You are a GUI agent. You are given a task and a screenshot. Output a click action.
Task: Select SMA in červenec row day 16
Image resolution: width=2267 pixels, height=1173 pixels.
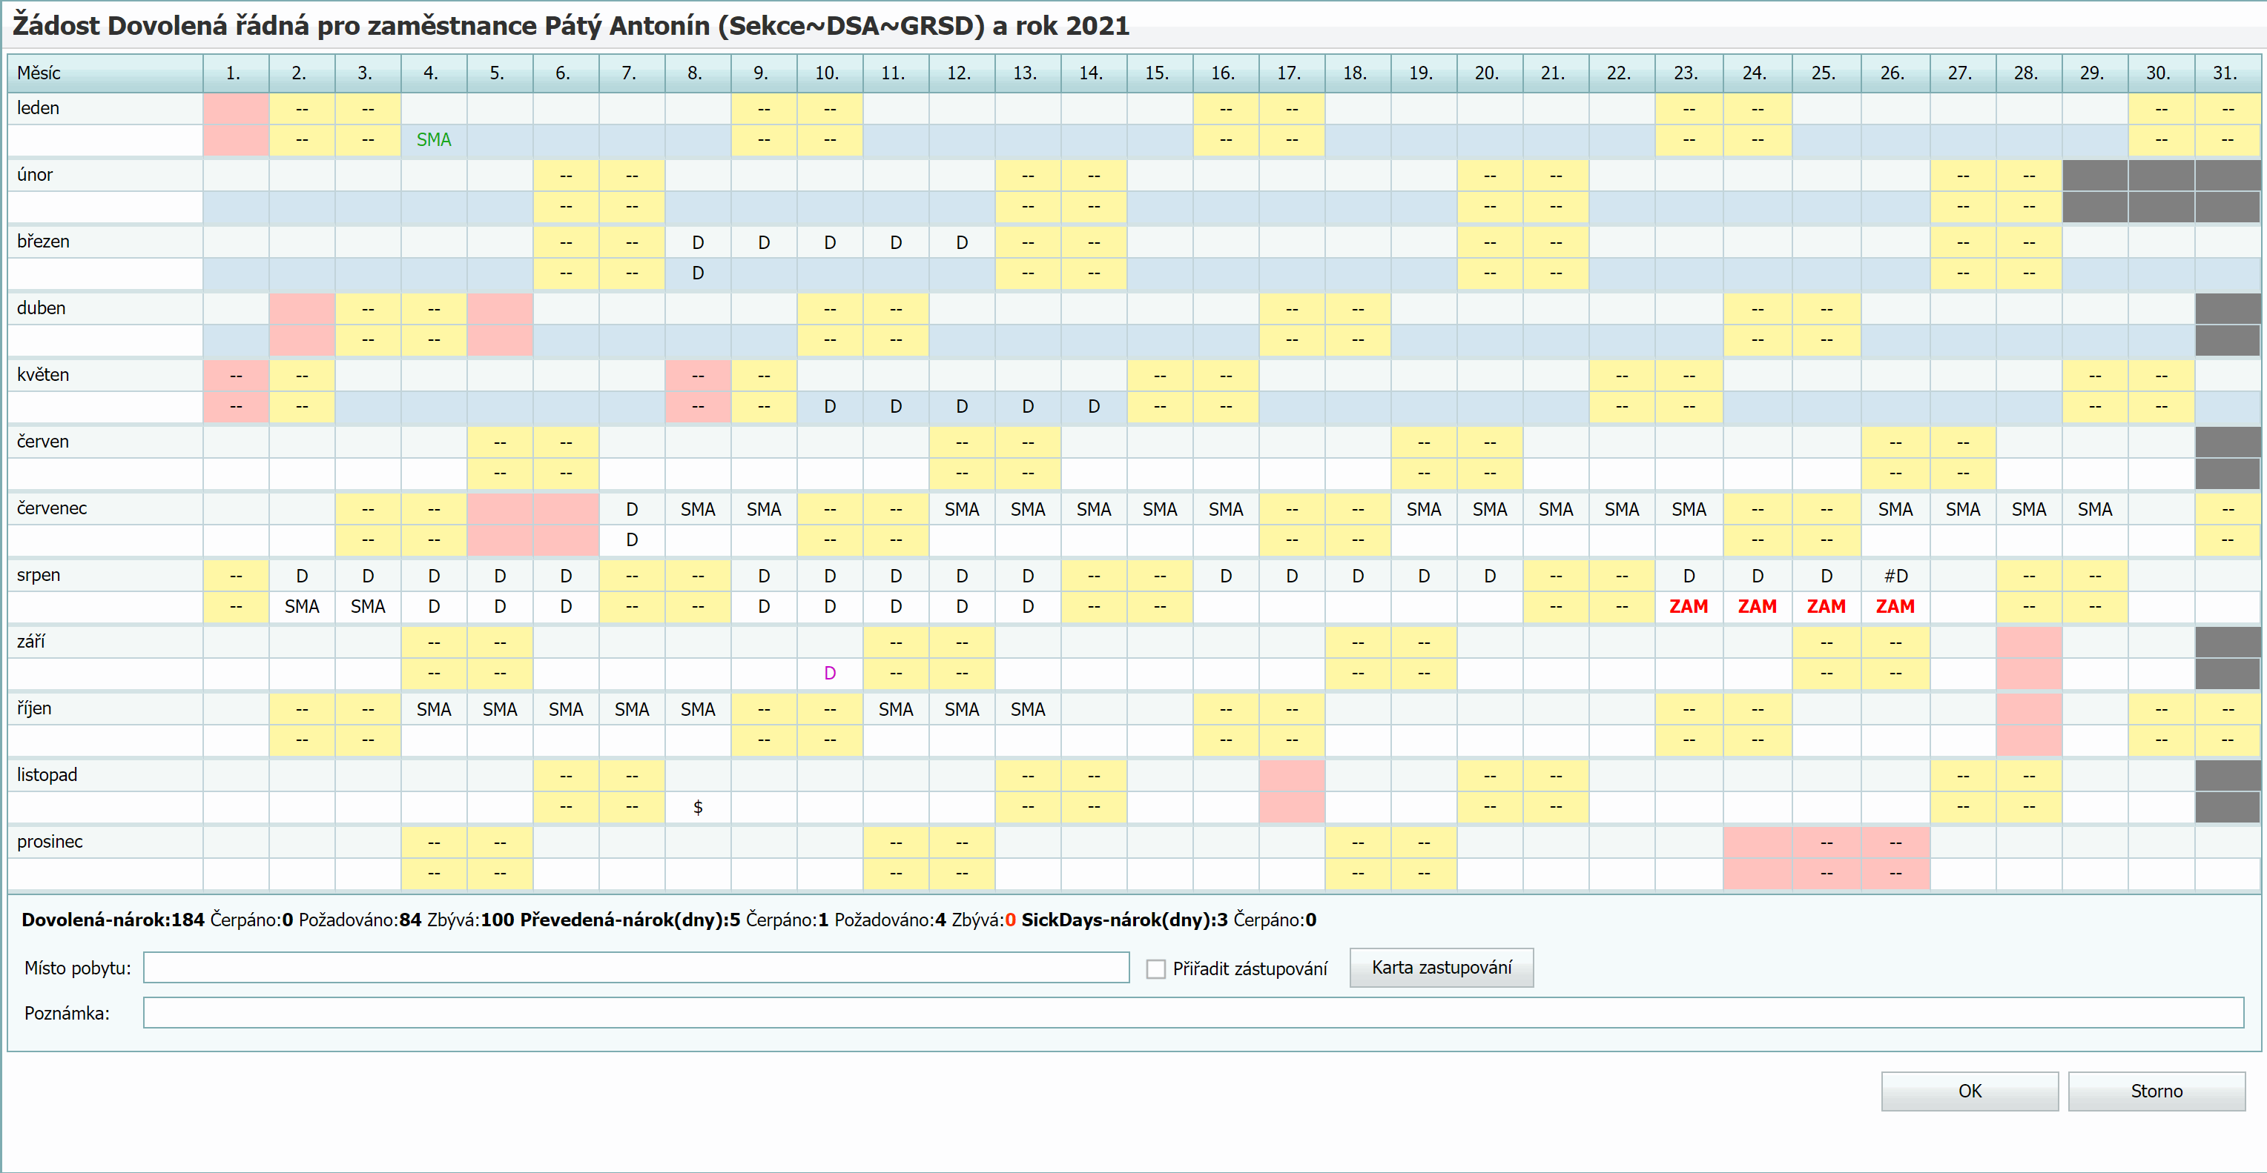pyautogui.click(x=1226, y=510)
